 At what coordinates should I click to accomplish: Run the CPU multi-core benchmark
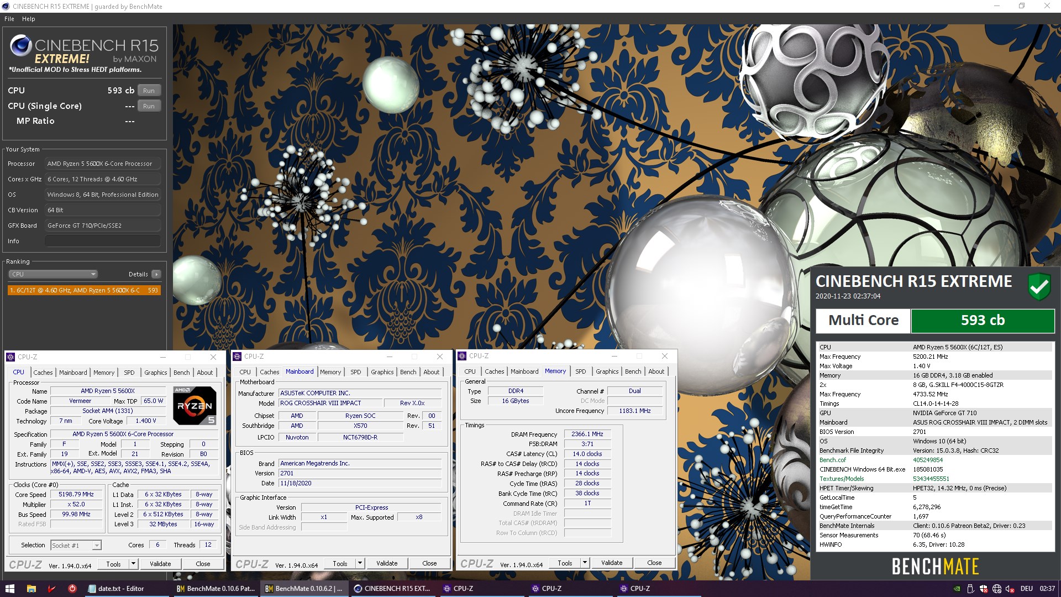point(149,91)
